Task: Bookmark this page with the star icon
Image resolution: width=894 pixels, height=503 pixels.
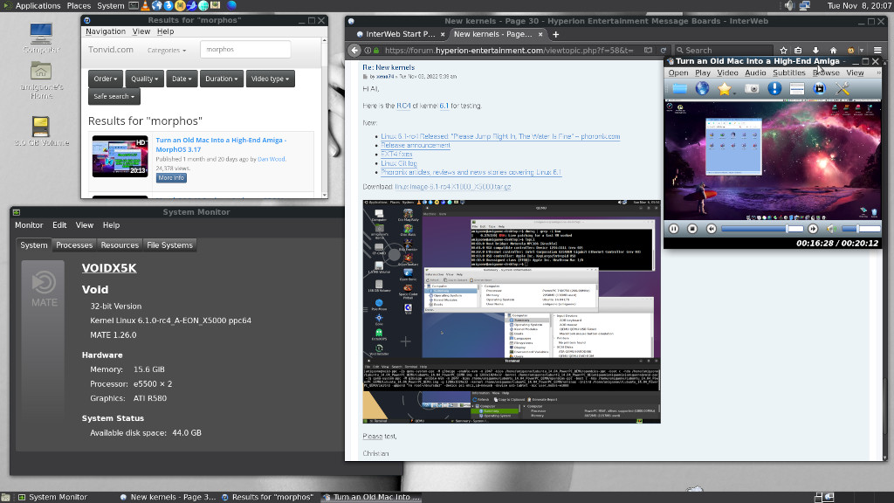Action: coord(783,50)
